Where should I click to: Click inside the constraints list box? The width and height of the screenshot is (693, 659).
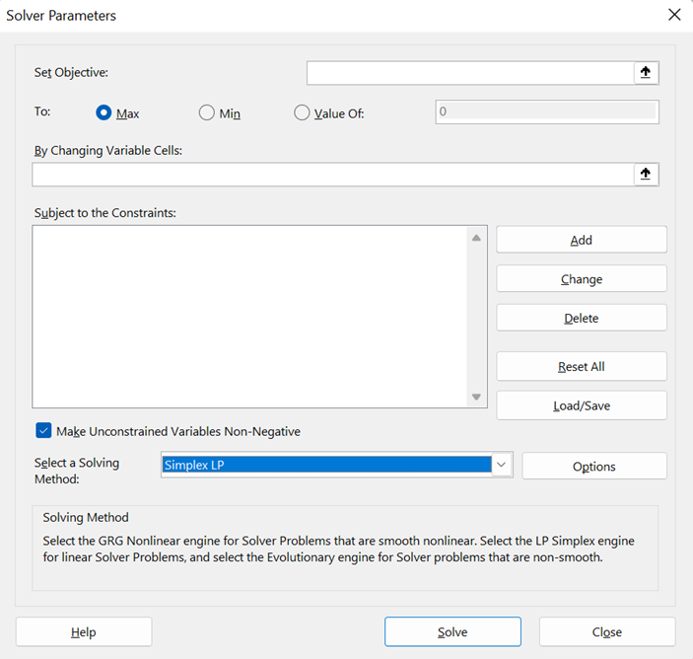(x=249, y=317)
